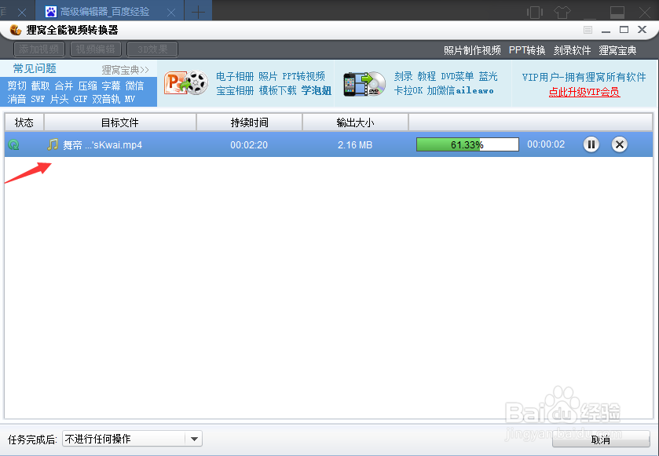Open the 狸窝宝典>> link
Screen dimensions: 659x456
[125, 70]
